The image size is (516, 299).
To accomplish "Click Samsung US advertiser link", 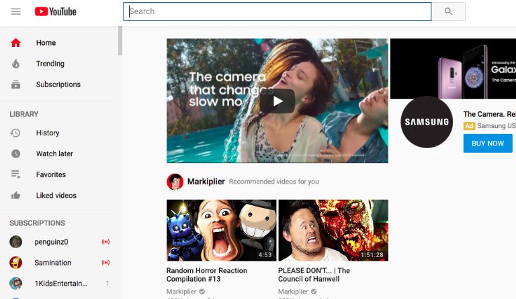I will 497,126.
